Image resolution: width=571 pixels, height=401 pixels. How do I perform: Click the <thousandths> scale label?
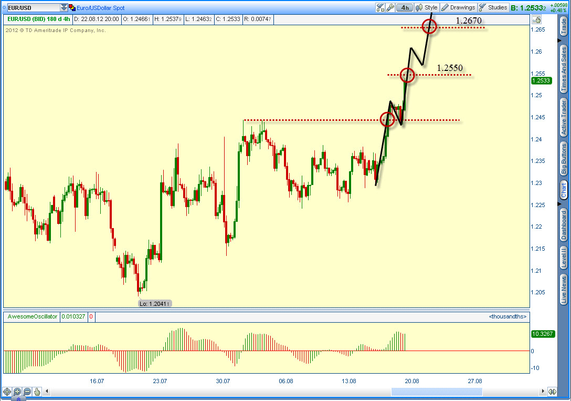pos(507,317)
